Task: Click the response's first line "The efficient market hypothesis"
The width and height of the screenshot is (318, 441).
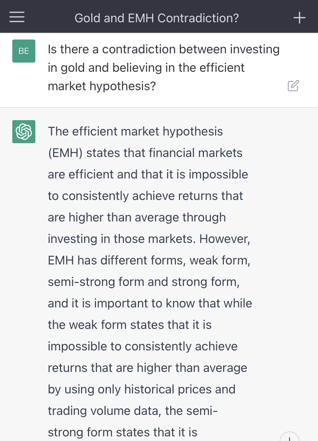Action: tap(135, 131)
